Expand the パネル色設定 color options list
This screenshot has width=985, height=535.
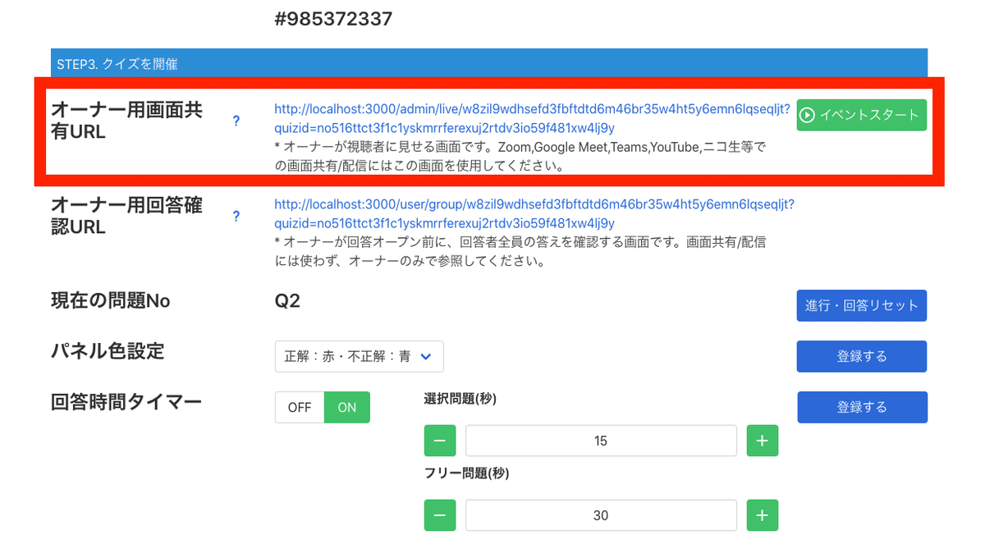359,356
